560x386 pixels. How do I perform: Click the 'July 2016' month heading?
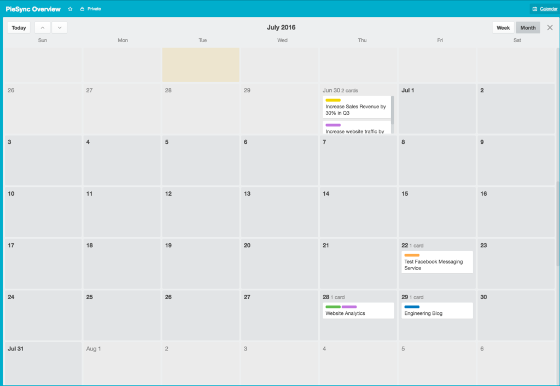[281, 27]
